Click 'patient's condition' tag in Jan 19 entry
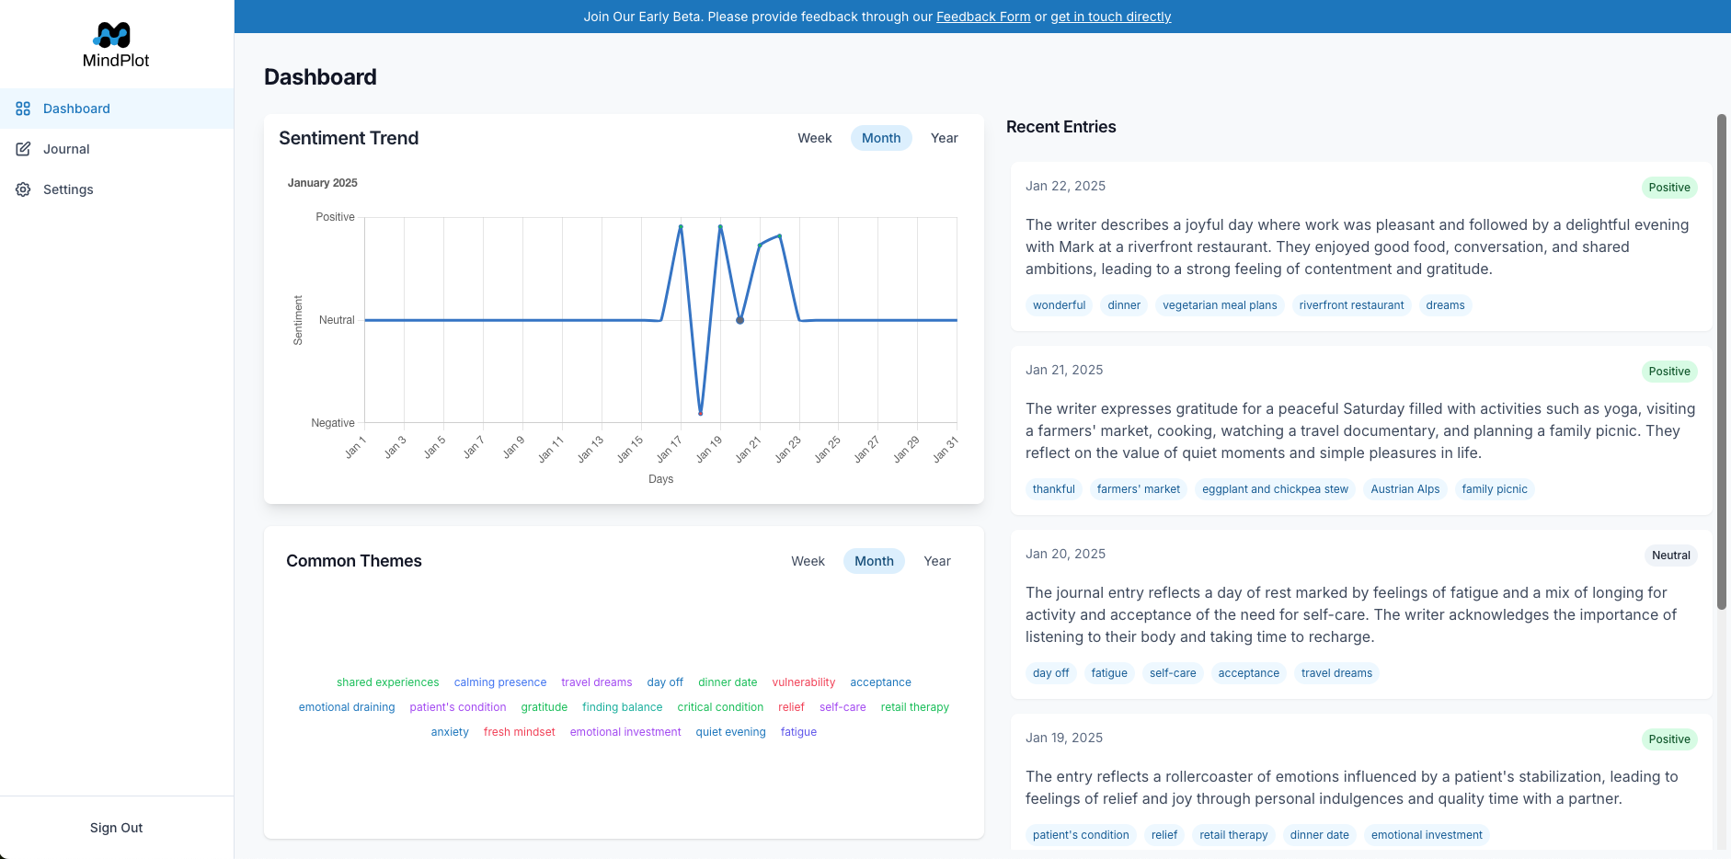The image size is (1731, 859). click(x=1081, y=835)
